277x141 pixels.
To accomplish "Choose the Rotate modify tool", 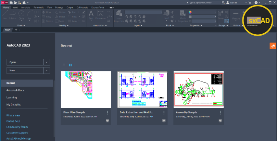I will pos(60,12).
